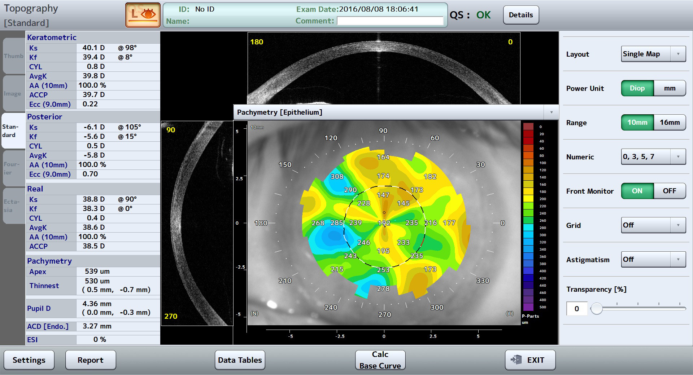Open the Astigmatism dropdown

tap(653, 260)
